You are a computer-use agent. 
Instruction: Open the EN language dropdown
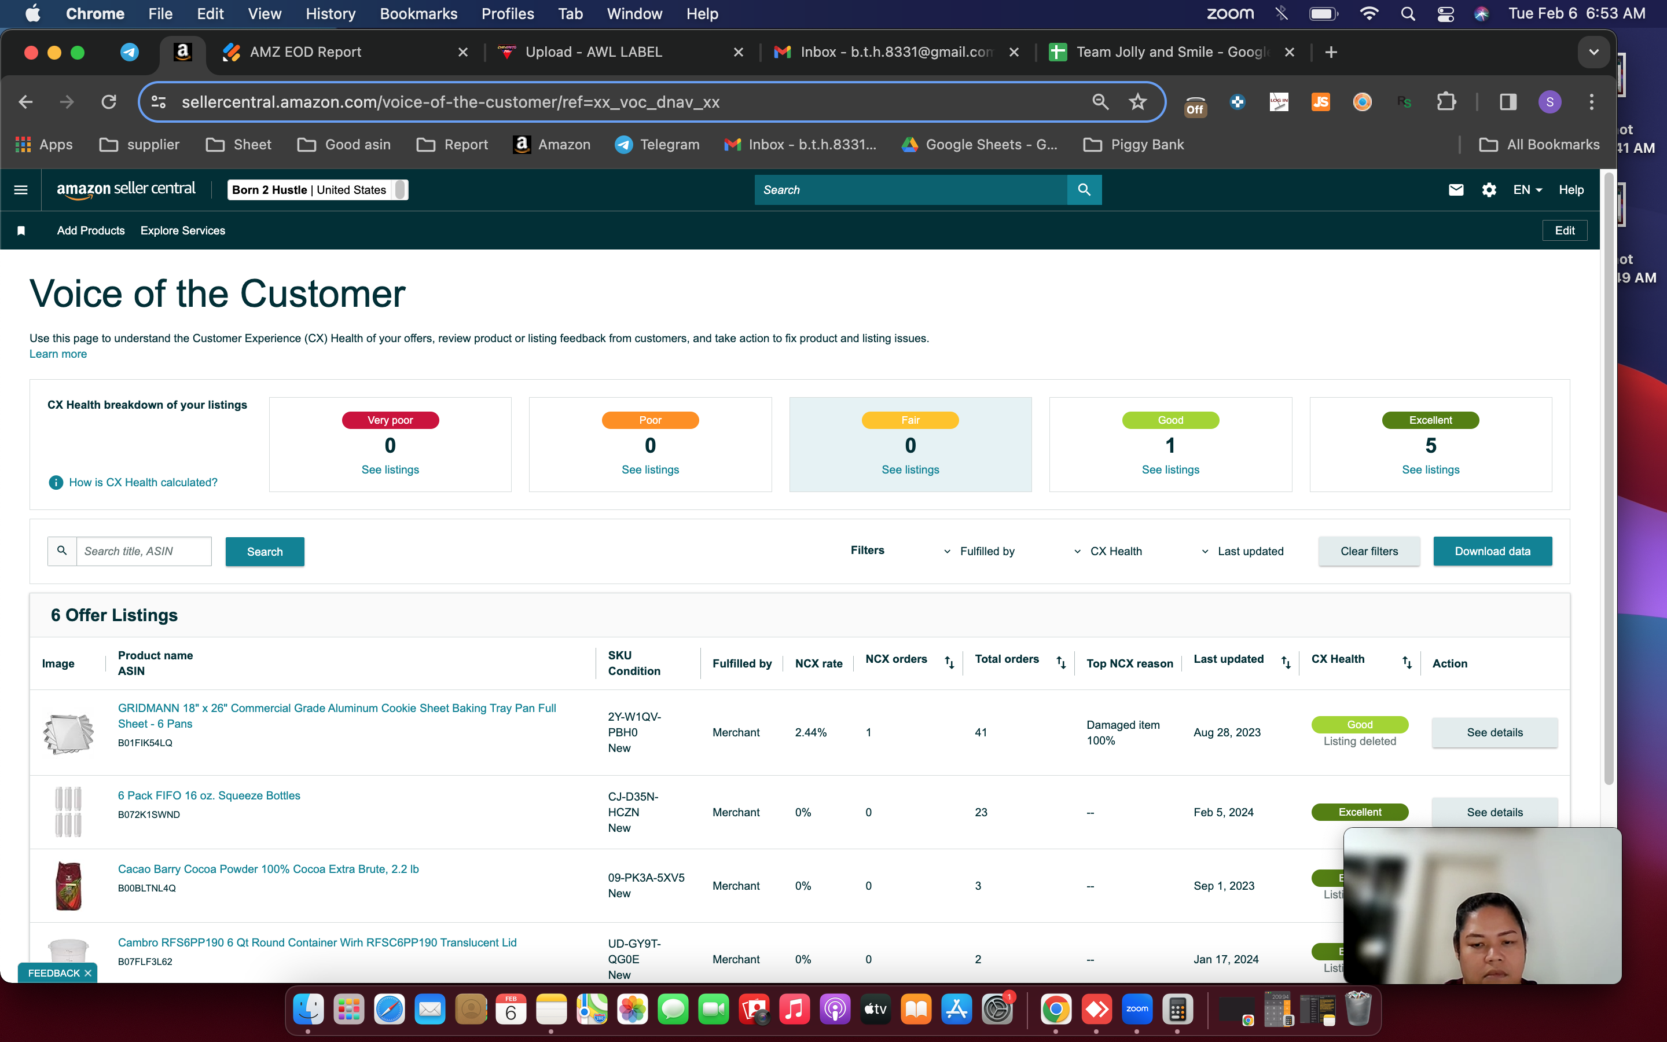[x=1527, y=189]
